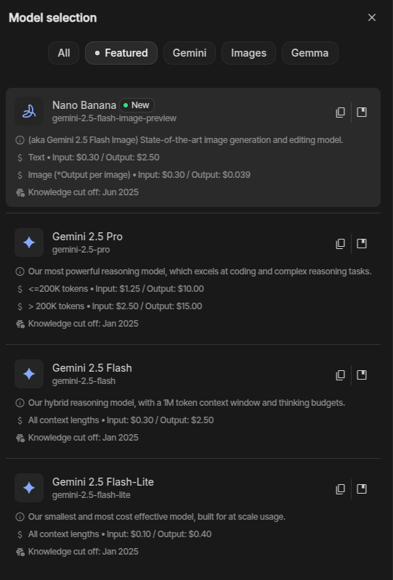Open Gemini 2.5 Flash-Lite details icon
Screen dimensions: 393x580
click(362, 489)
